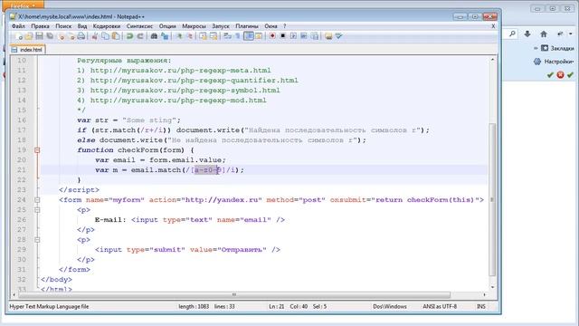Click the Open file folder icon
The image size is (579, 326).
[28, 36]
